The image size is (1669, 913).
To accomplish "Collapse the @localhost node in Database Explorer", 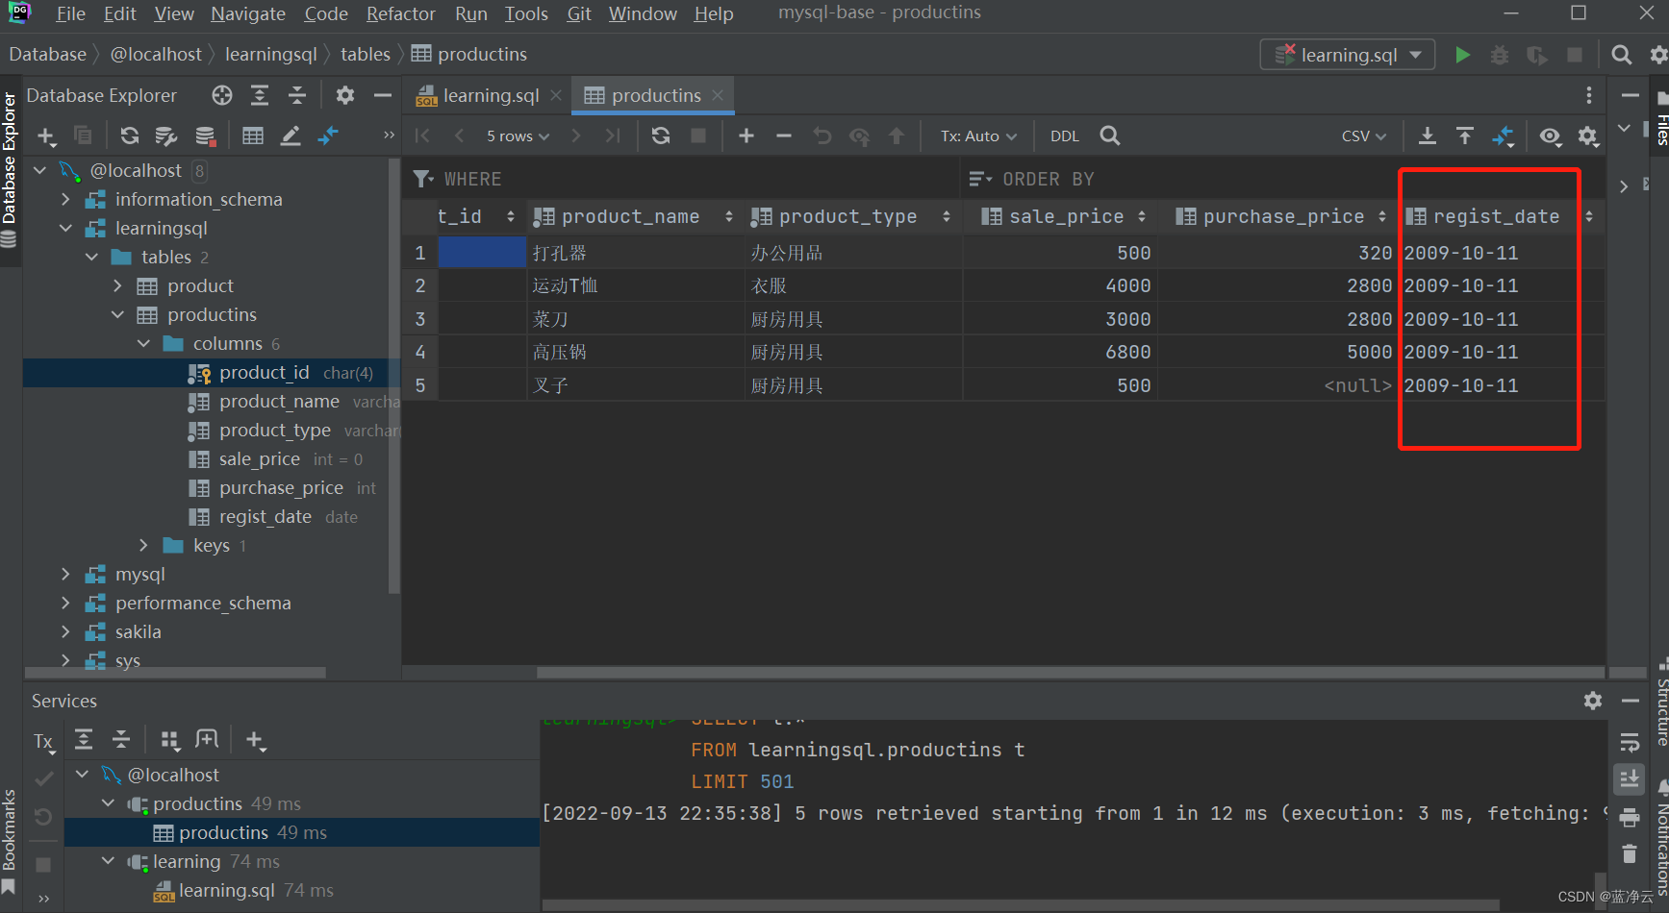I will pos(40,170).
